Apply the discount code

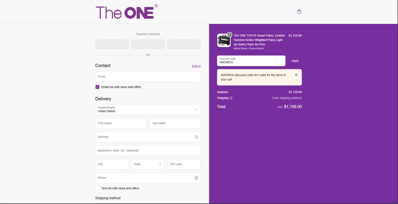tap(295, 61)
